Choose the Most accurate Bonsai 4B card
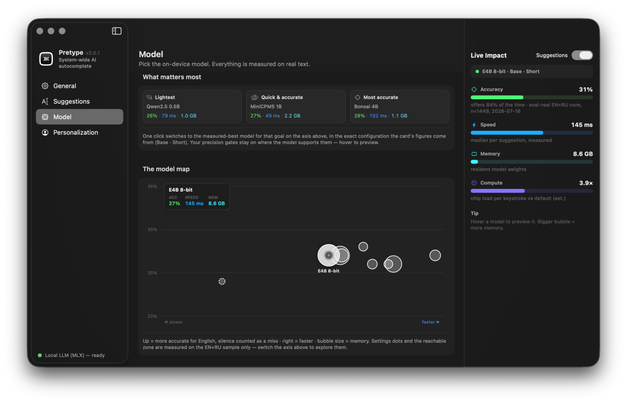Viewport: 627px width, 403px height. (400, 106)
